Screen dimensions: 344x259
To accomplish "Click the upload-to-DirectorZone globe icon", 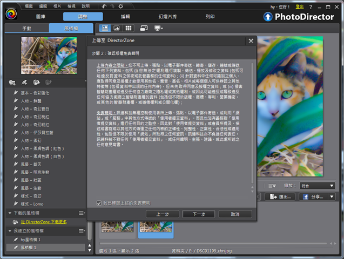I will click(x=36, y=83).
